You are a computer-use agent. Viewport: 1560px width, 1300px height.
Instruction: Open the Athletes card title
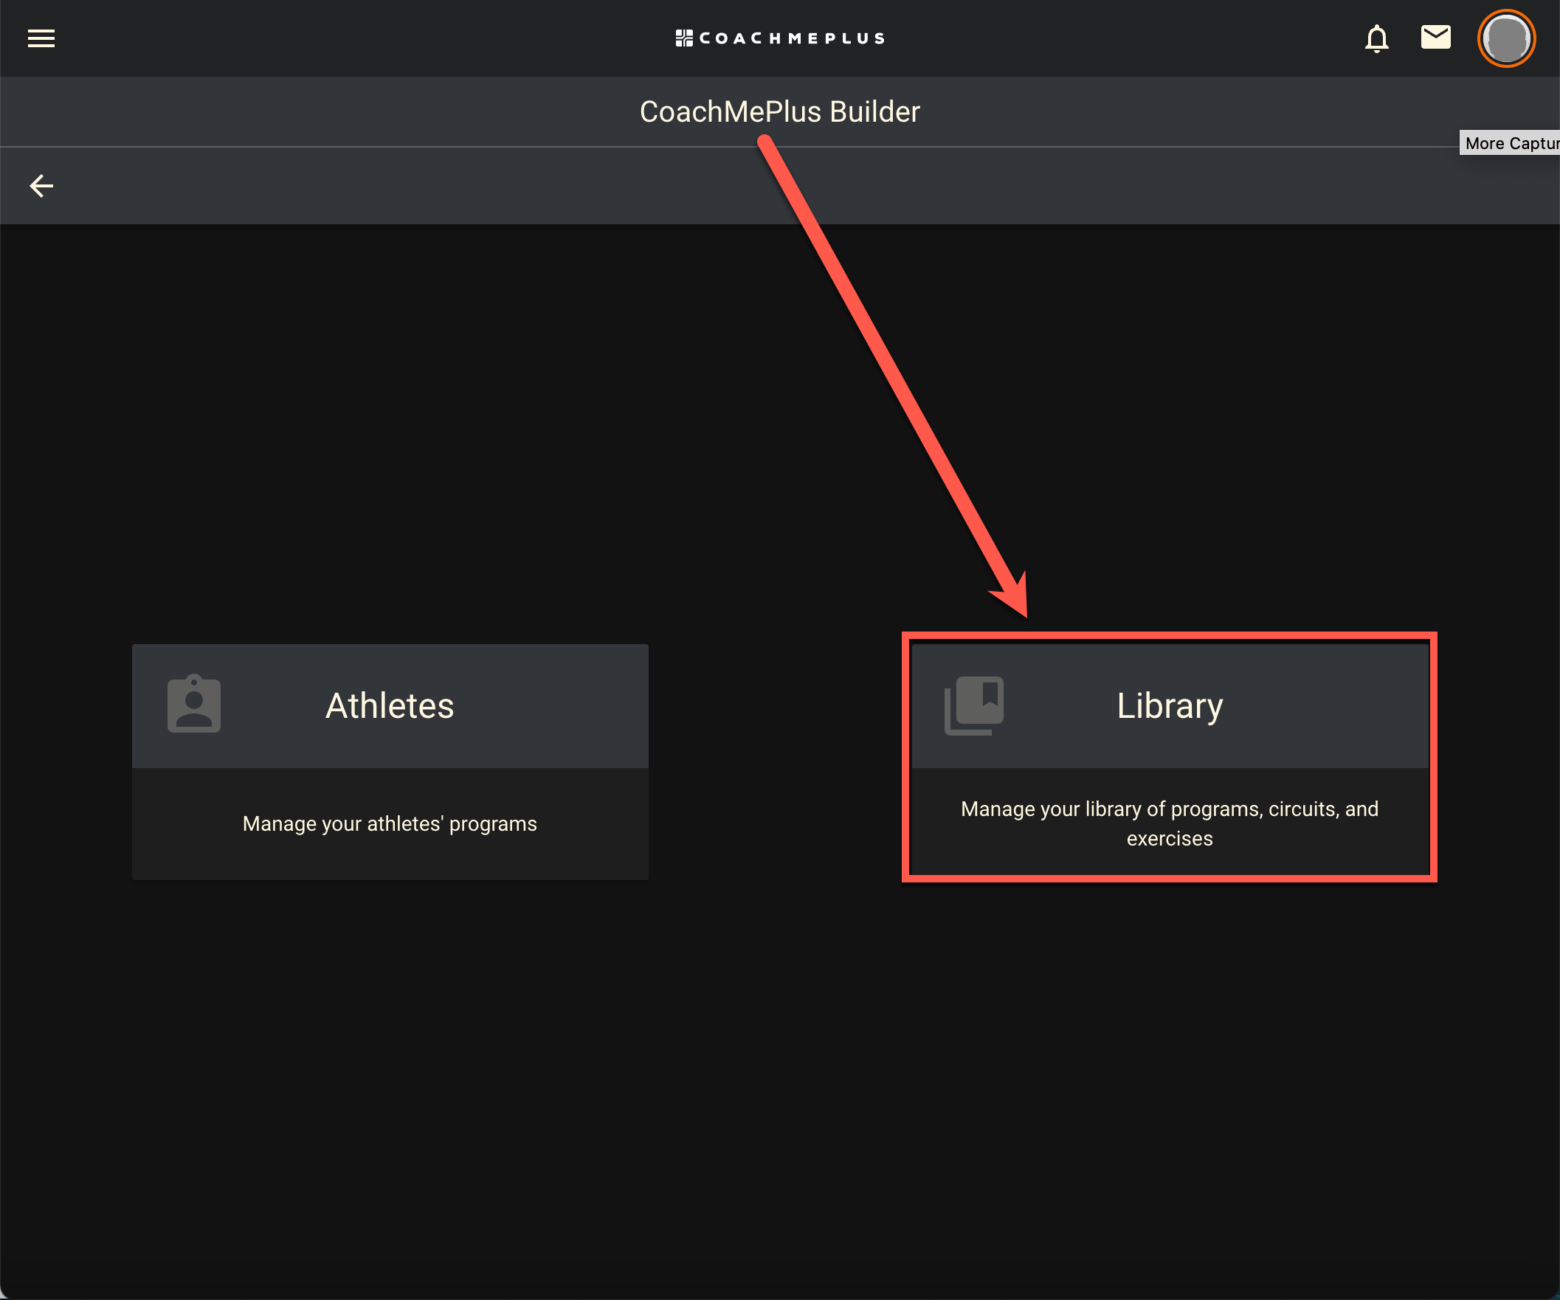[x=390, y=706]
